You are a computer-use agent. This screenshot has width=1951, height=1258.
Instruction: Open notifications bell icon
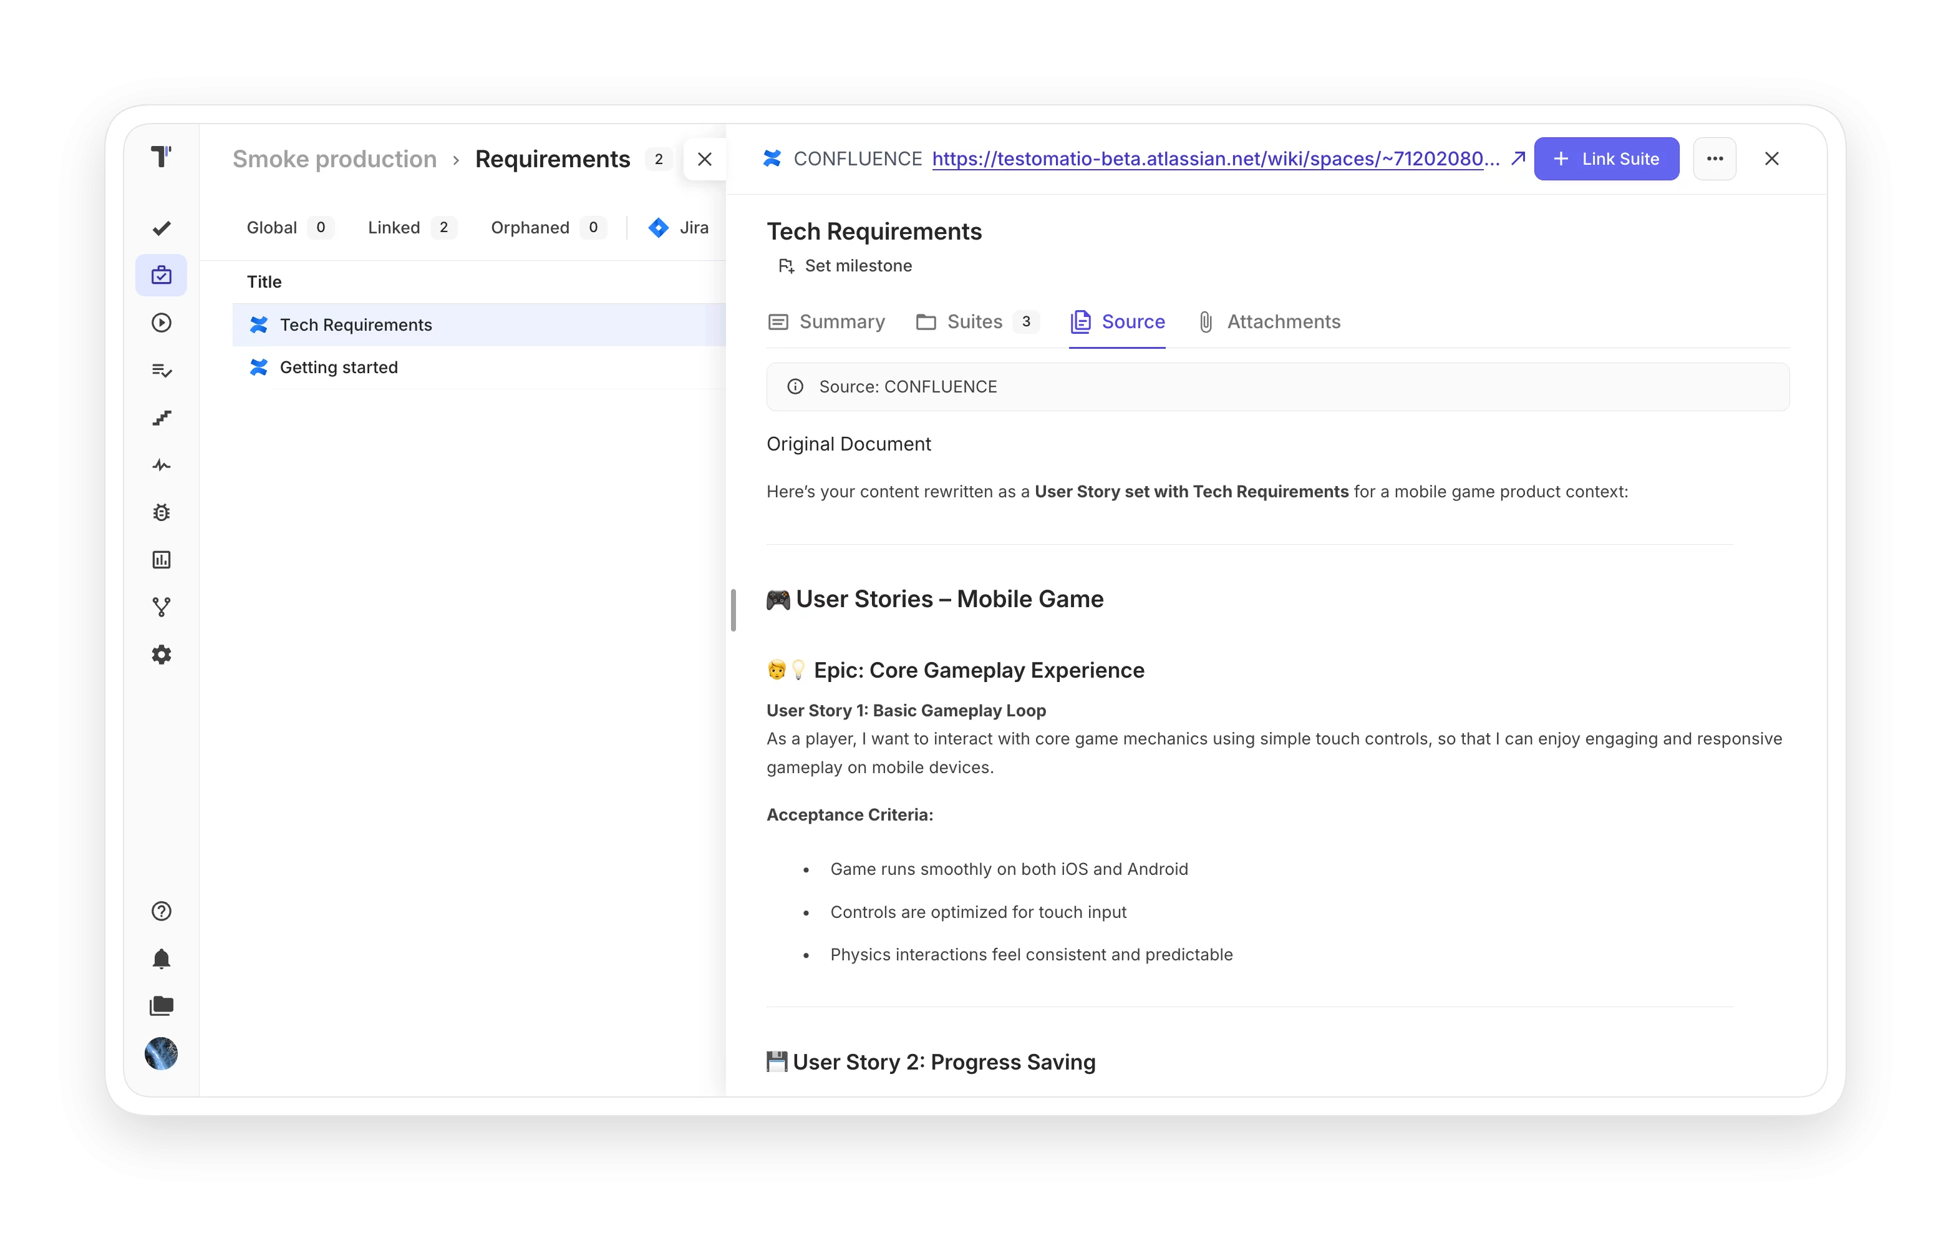(162, 958)
